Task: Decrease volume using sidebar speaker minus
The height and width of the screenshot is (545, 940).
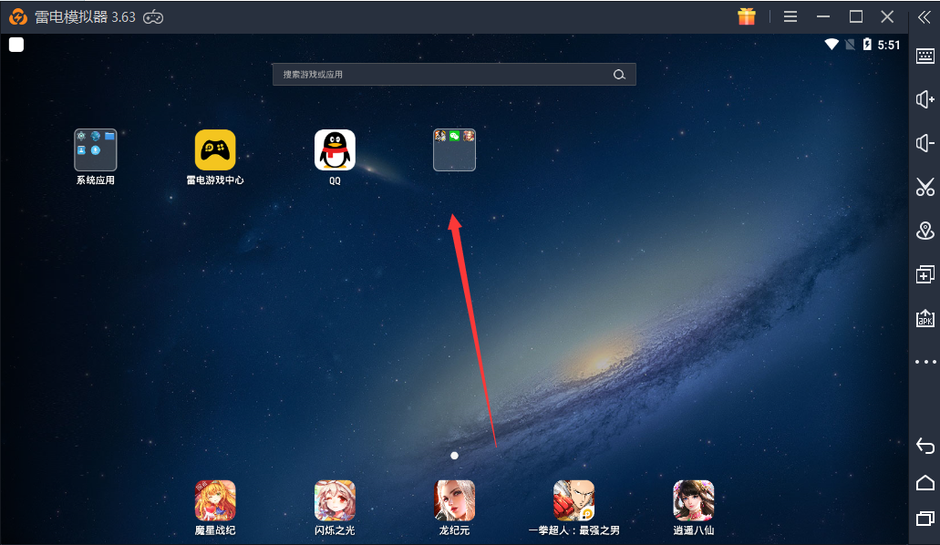Action: [925, 143]
